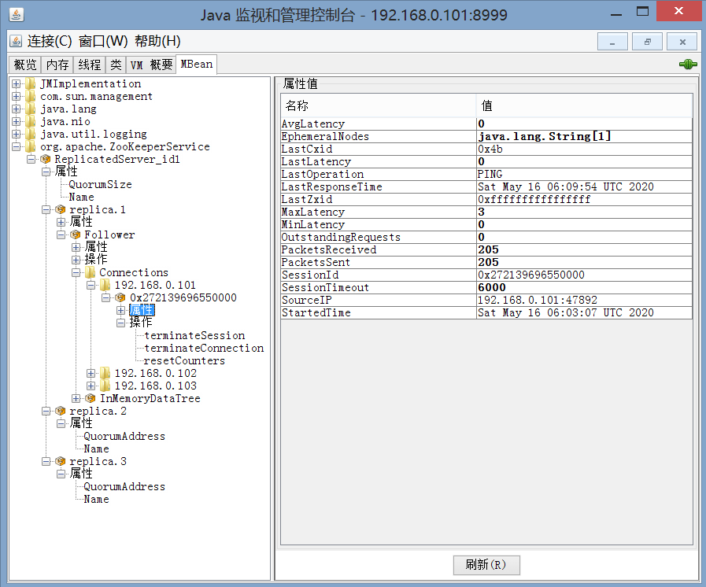Click the 刷新(R) refresh button
This screenshot has height=587, width=706.
click(x=486, y=565)
